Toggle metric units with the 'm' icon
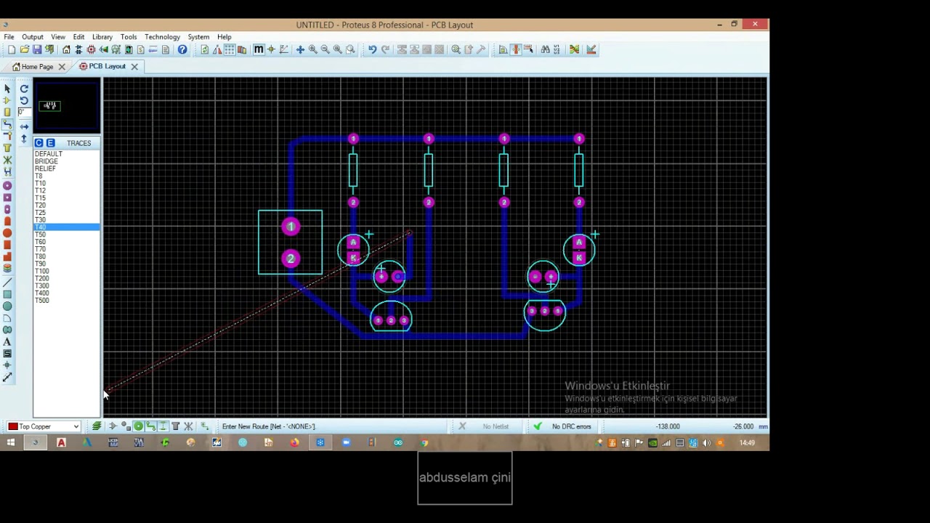 (258, 49)
